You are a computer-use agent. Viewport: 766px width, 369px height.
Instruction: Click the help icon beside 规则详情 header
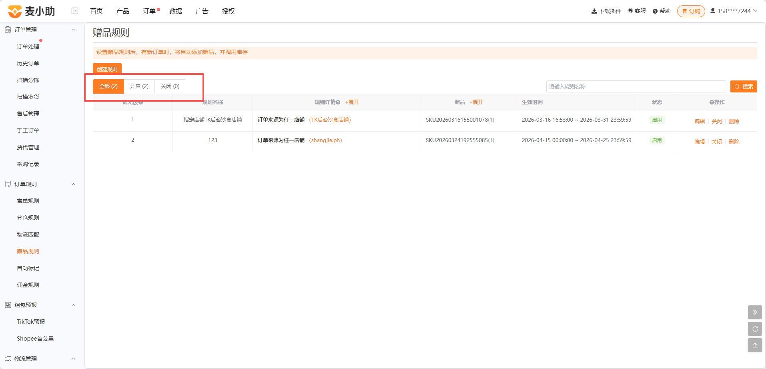click(338, 102)
